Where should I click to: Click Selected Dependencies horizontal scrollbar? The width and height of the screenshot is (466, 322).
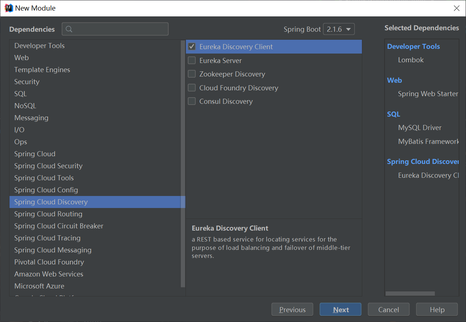[x=410, y=294]
